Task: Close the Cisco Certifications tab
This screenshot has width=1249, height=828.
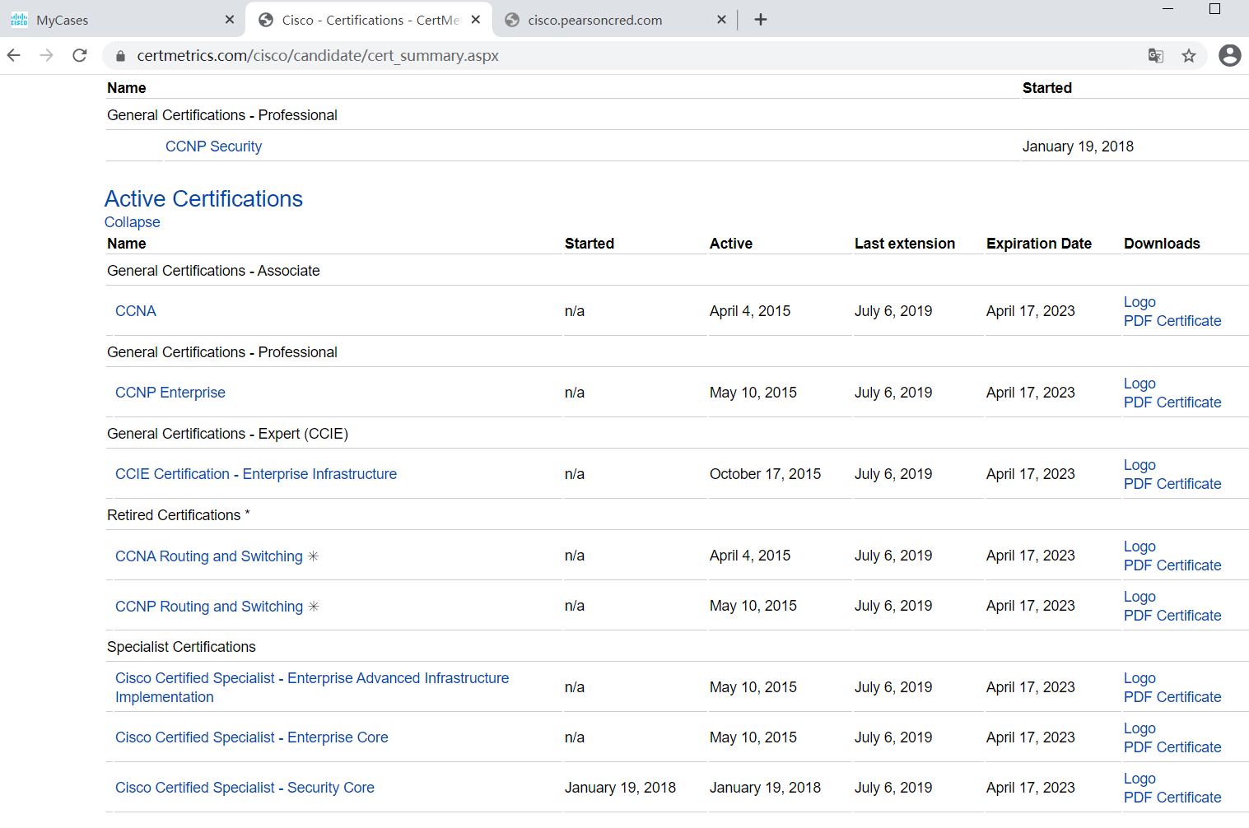Action: [x=476, y=19]
